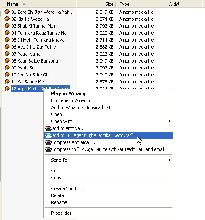Select file 08 Kaun Bajae Bansoria
205x220 pixels.
pos(35,61)
